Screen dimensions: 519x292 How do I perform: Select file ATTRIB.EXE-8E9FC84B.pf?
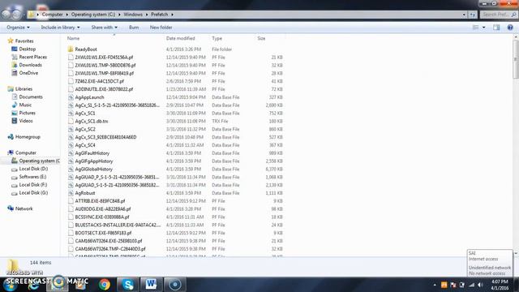[x=100, y=201]
